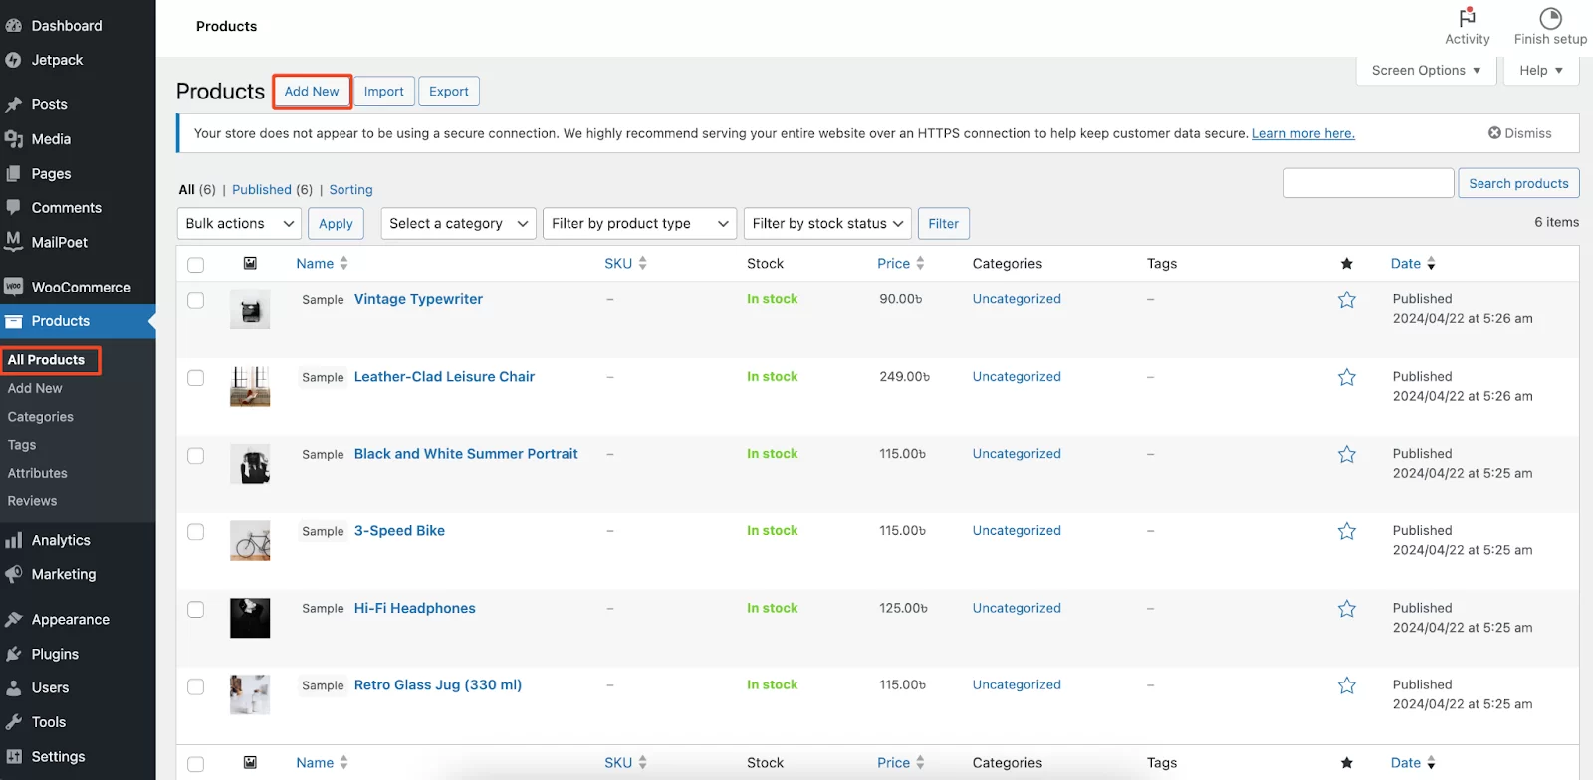
Task: Select the 3-Speed Bike checkbox
Action: pyautogui.click(x=195, y=532)
